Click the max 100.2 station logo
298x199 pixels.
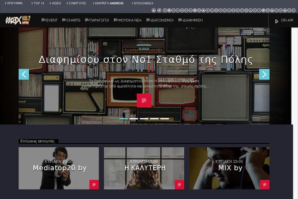(18, 20)
